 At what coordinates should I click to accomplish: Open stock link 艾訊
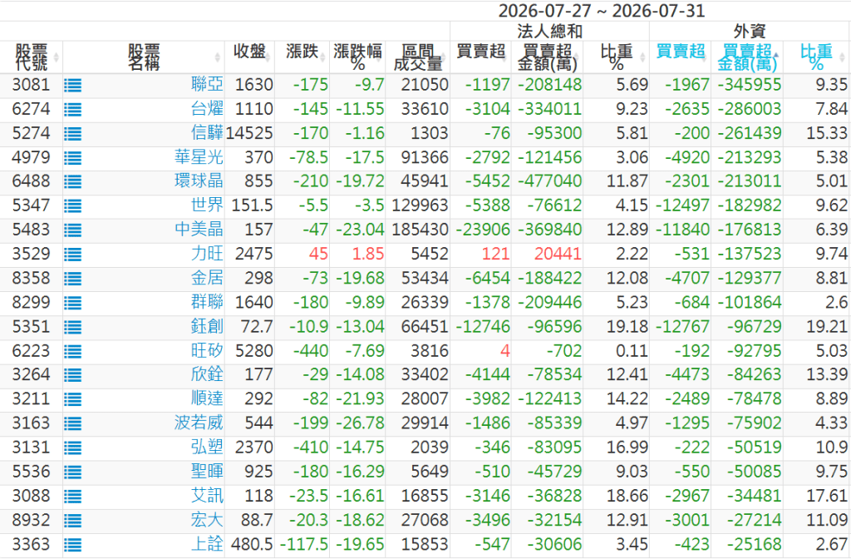coord(207,496)
